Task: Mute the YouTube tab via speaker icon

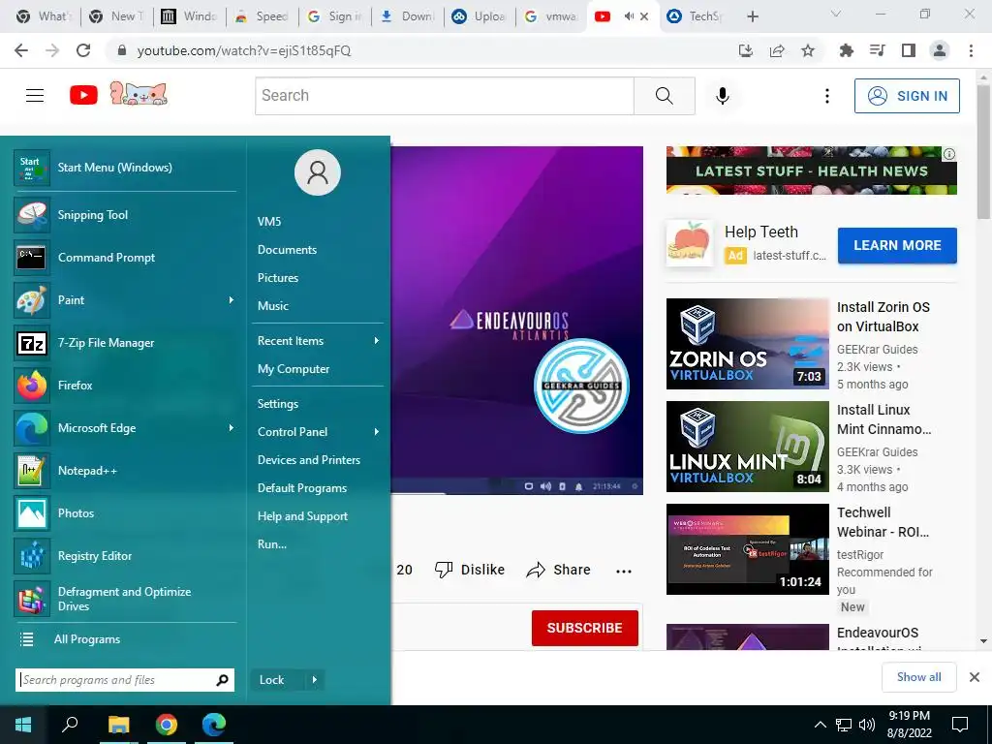Action: pos(628,16)
